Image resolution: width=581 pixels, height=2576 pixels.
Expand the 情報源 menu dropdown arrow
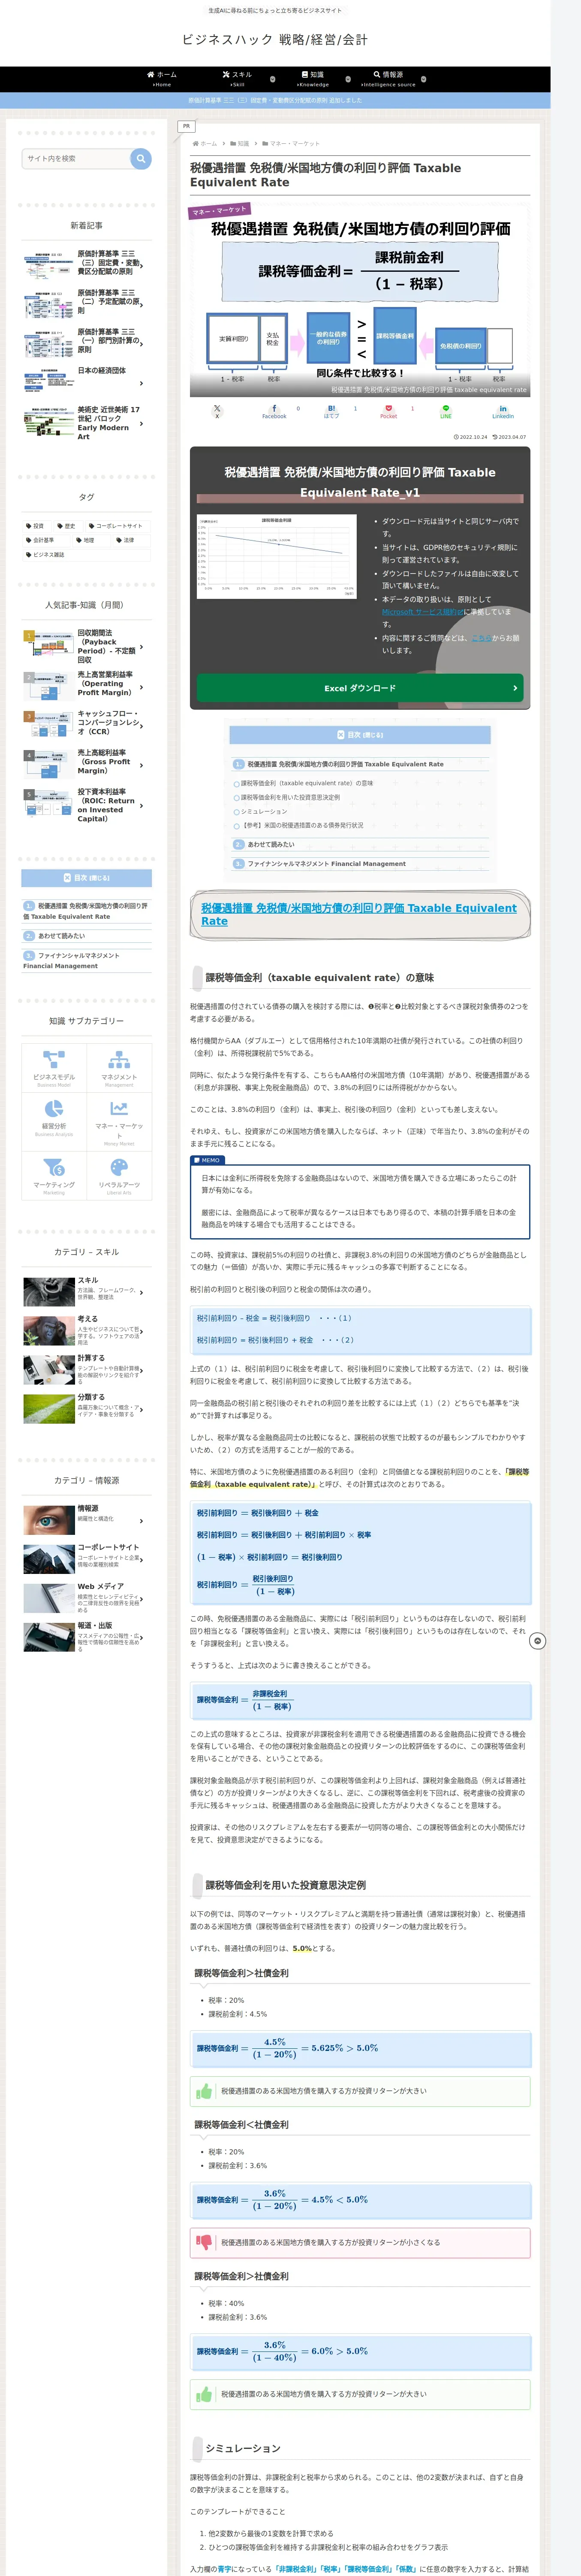[x=423, y=79]
